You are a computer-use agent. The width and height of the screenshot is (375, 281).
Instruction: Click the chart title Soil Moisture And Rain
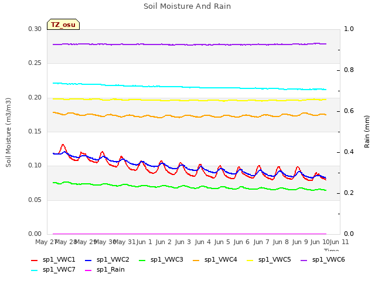tap(187, 6)
